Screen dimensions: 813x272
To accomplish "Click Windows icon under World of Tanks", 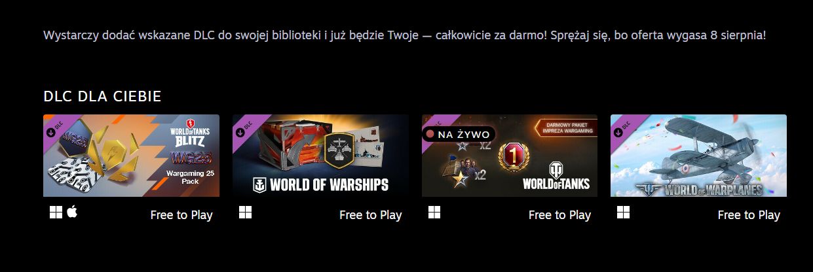I will [x=434, y=212].
